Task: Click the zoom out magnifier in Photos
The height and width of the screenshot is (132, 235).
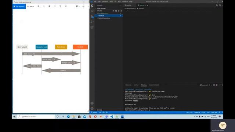Action: click(x=44, y=7)
